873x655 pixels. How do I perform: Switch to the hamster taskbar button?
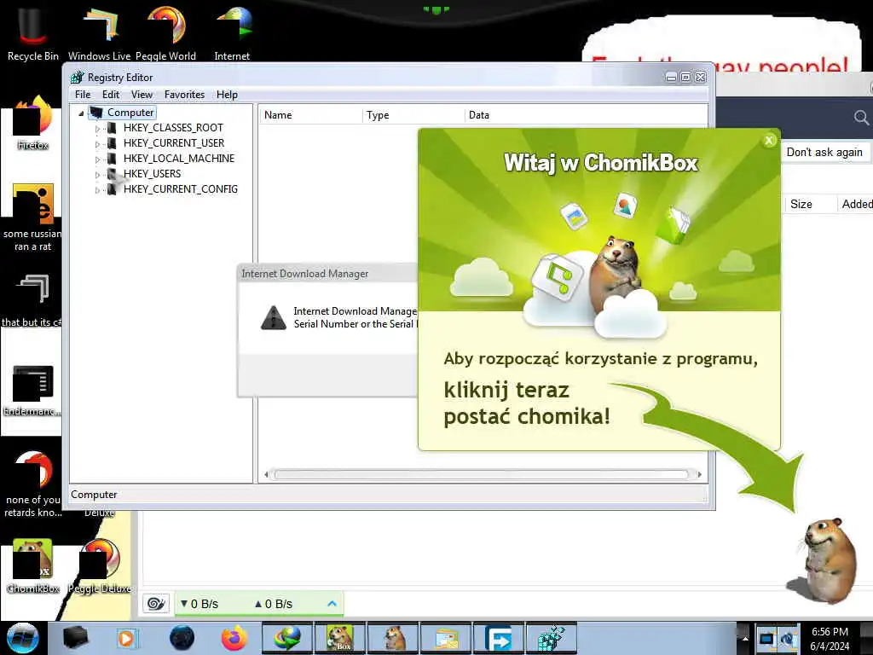[x=393, y=638]
